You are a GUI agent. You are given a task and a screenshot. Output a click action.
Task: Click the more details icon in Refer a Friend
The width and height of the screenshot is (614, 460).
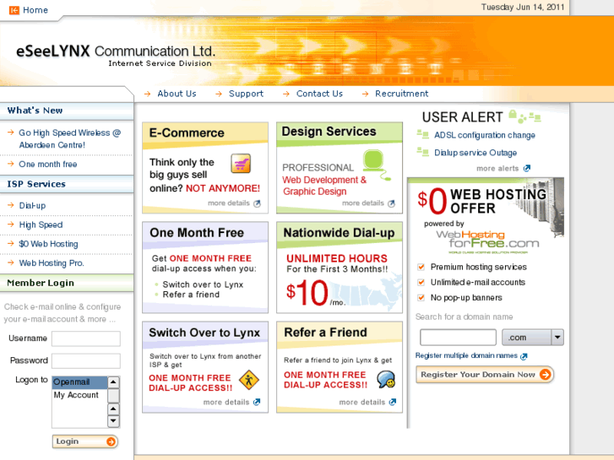(393, 402)
